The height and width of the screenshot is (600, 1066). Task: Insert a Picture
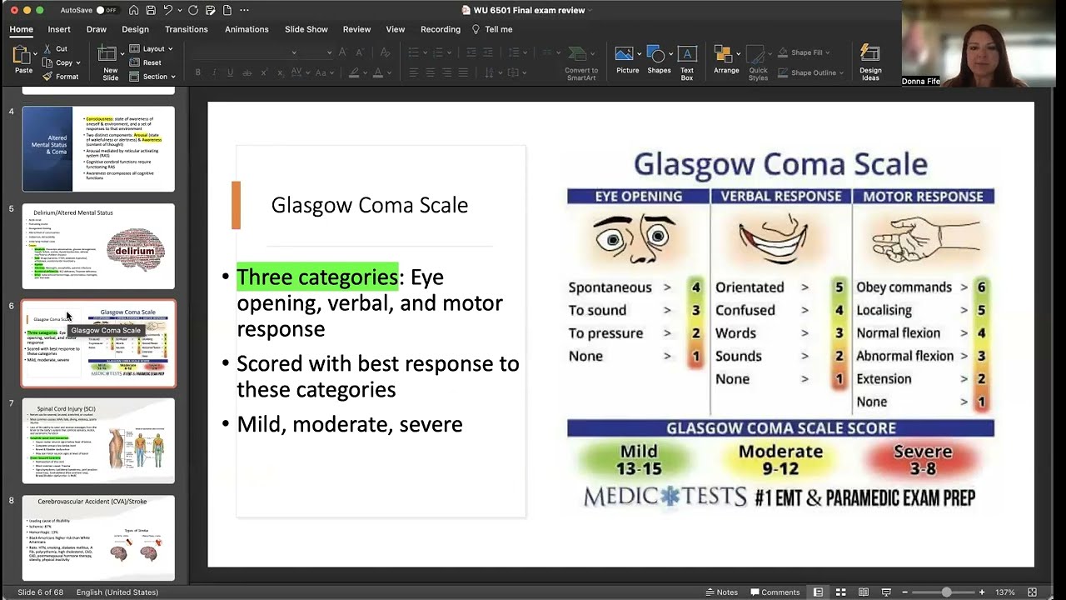tap(627, 60)
